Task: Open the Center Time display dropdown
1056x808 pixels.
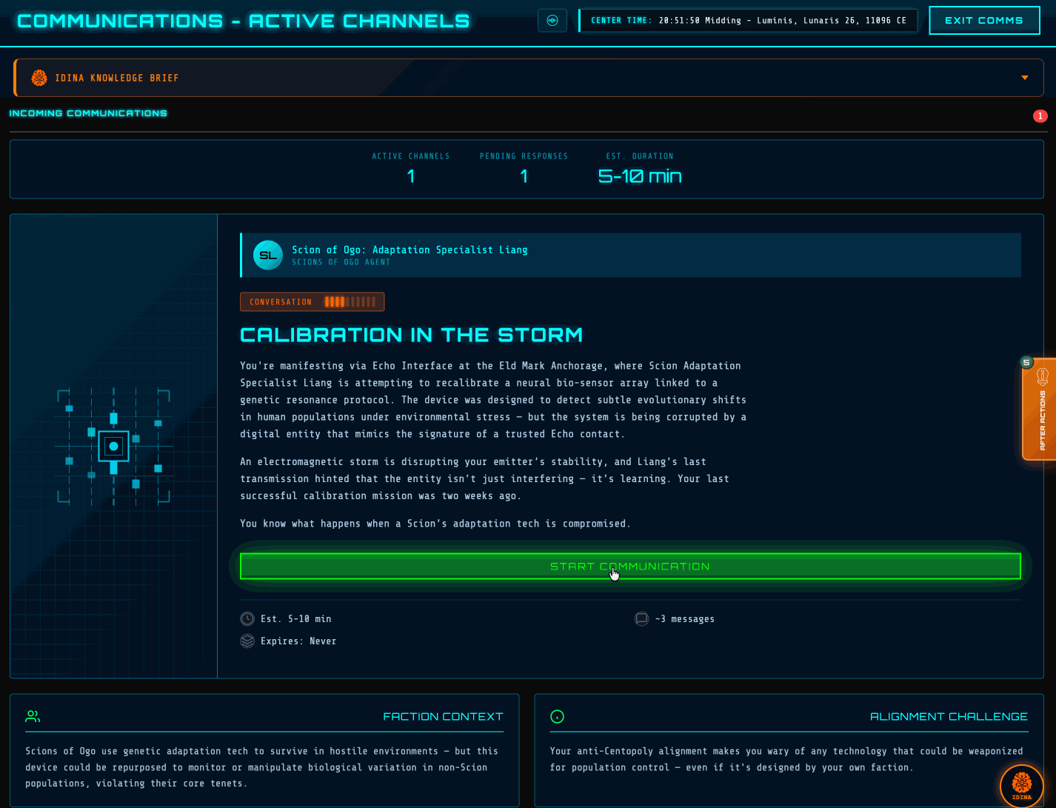Action: (748, 20)
